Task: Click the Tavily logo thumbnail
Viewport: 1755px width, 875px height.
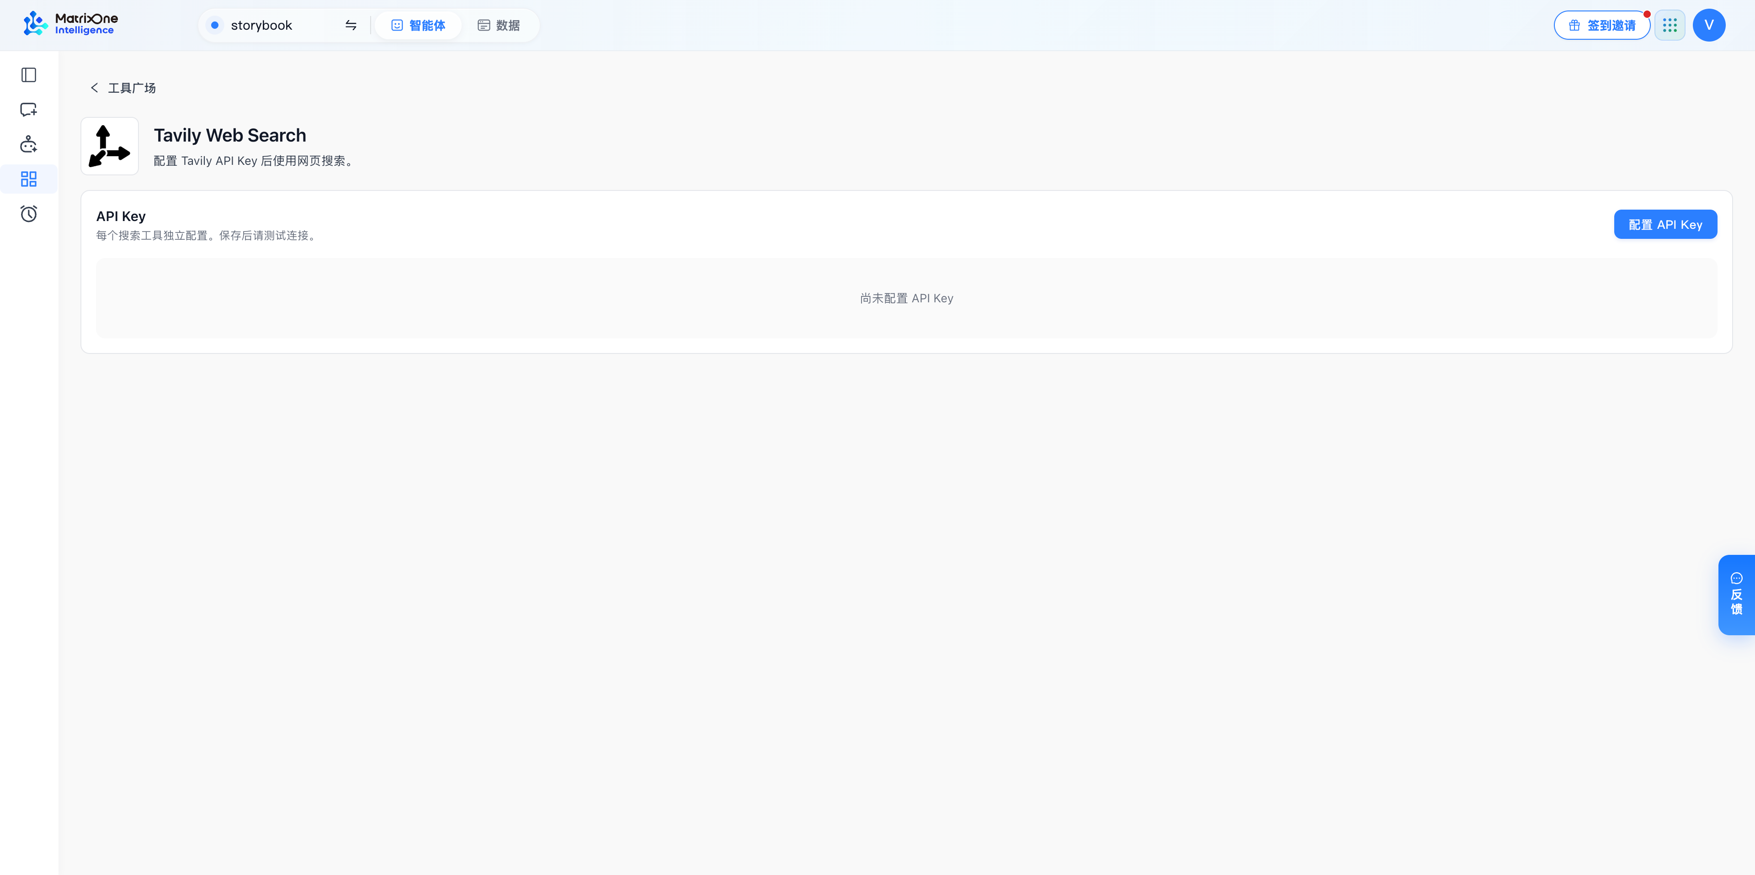Action: point(110,146)
